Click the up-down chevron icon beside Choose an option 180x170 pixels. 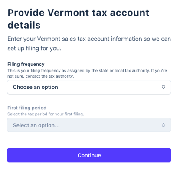164,87
